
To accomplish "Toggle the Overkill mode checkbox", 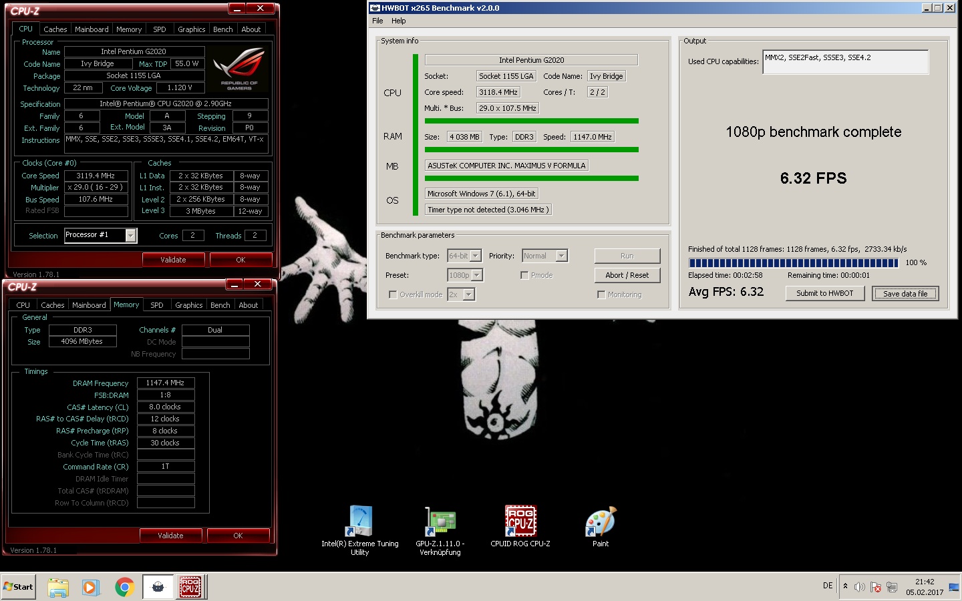I will click(393, 294).
